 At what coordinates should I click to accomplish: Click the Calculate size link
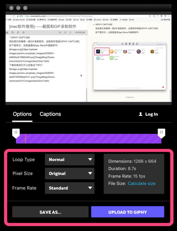click(x=142, y=183)
